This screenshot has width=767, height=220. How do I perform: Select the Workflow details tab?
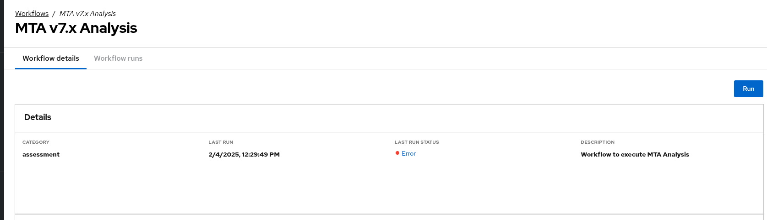pyautogui.click(x=51, y=58)
